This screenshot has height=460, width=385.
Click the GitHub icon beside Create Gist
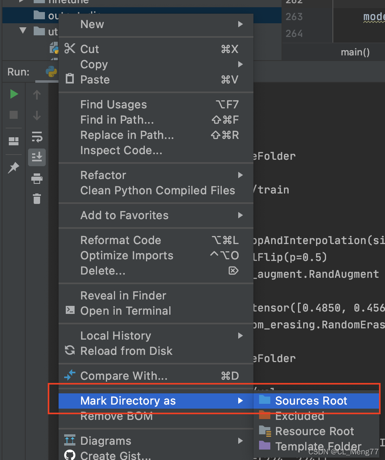[x=70, y=455]
